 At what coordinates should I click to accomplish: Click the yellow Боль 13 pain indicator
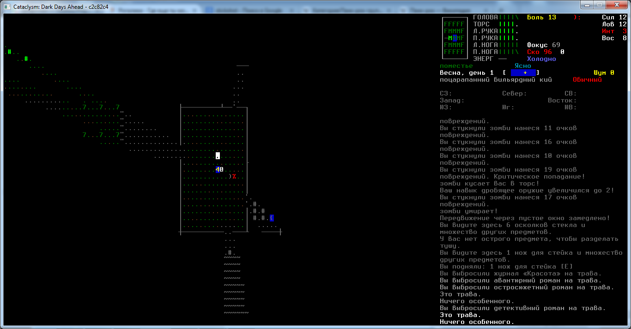click(541, 17)
